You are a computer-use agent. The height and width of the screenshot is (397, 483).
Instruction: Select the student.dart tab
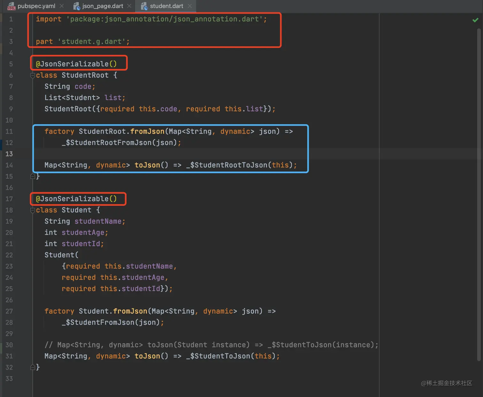click(166, 6)
